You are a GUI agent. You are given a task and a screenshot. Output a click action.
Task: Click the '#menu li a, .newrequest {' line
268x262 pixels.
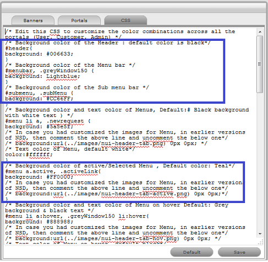[x=48, y=121]
